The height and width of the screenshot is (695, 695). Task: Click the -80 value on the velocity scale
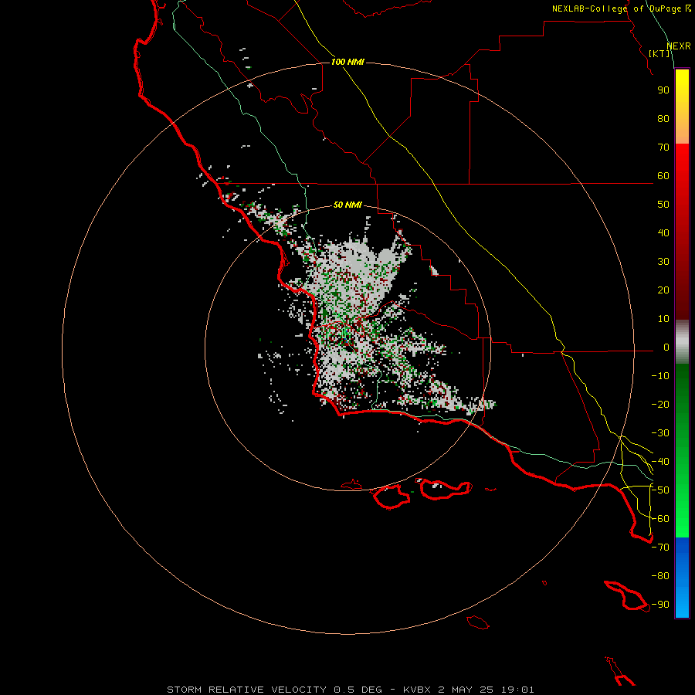tap(660, 576)
